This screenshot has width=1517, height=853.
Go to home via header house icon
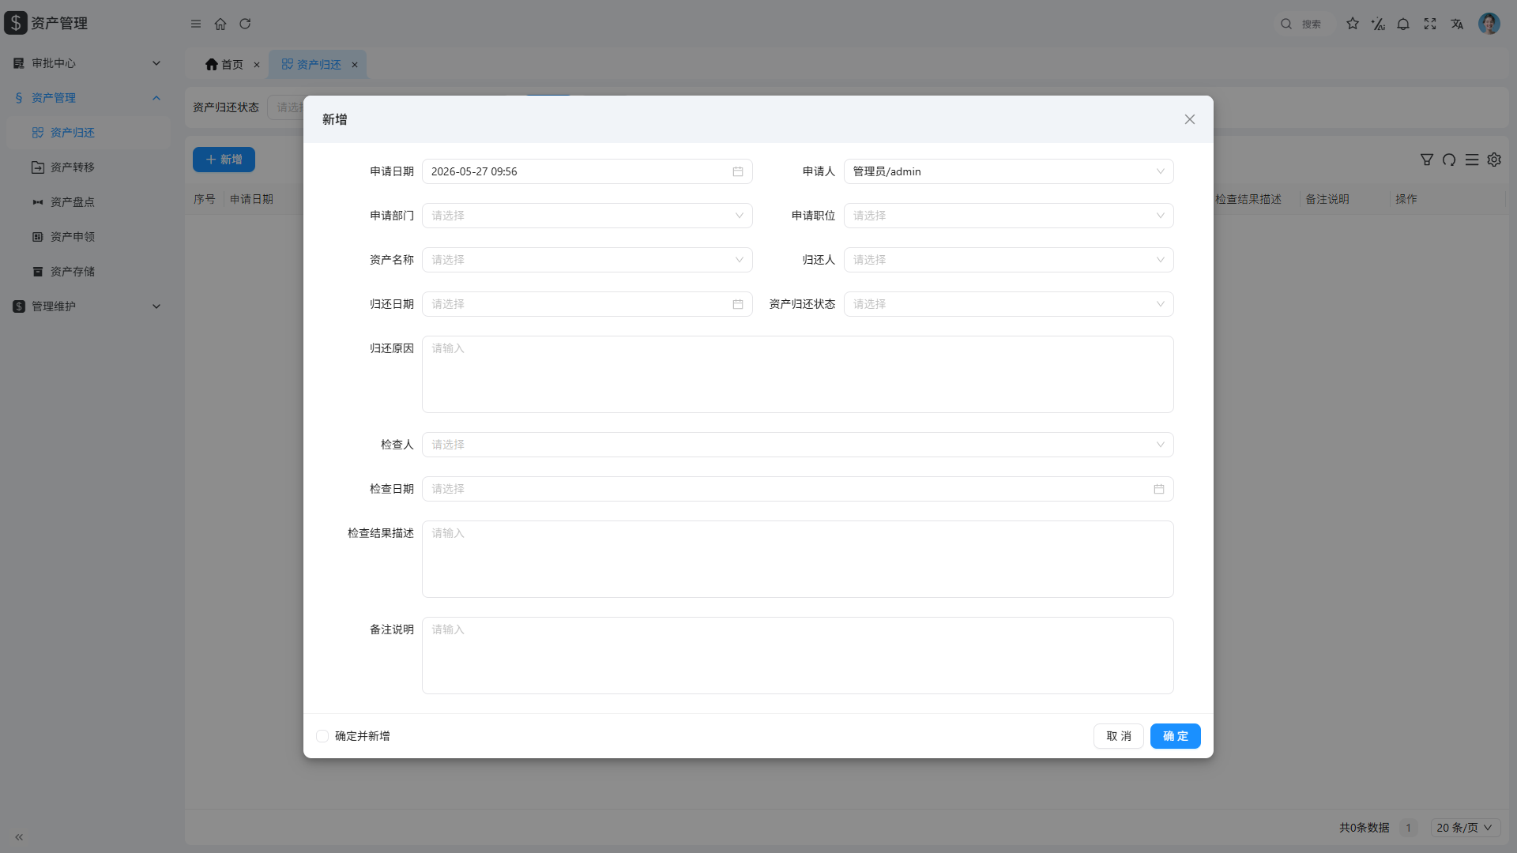[x=220, y=24]
